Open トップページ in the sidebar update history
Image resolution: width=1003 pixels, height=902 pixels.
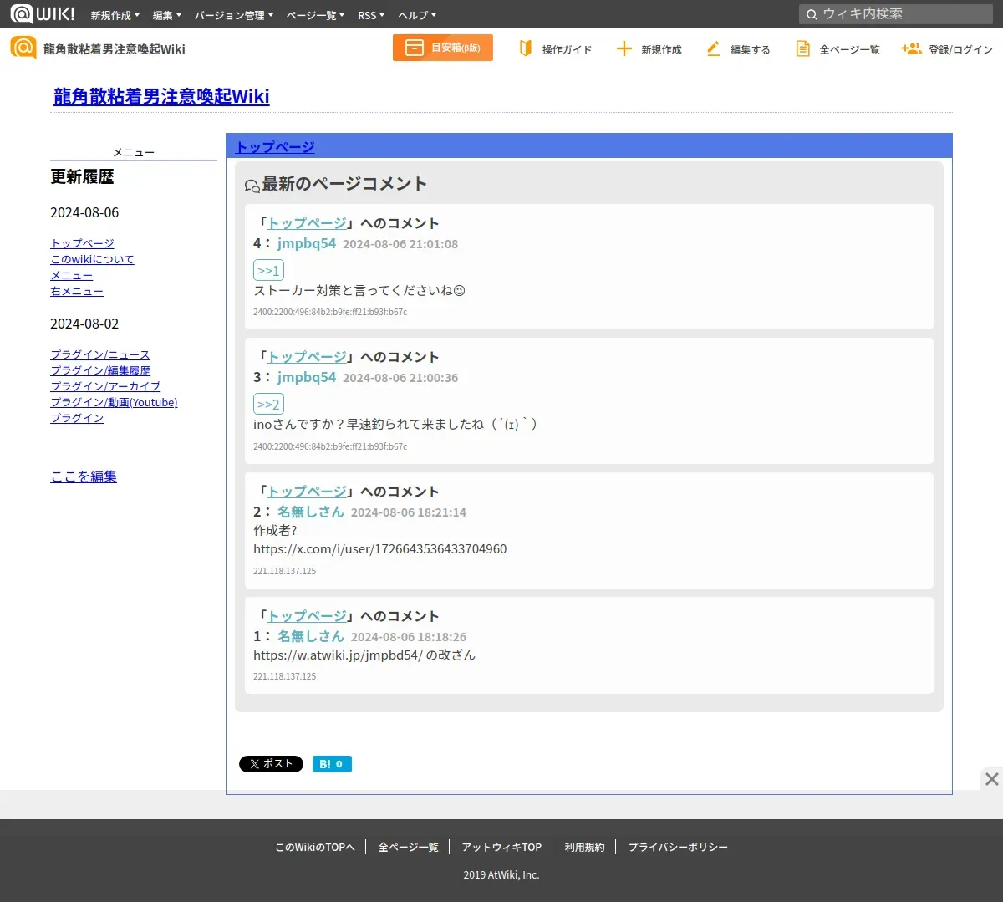pos(82,243)
